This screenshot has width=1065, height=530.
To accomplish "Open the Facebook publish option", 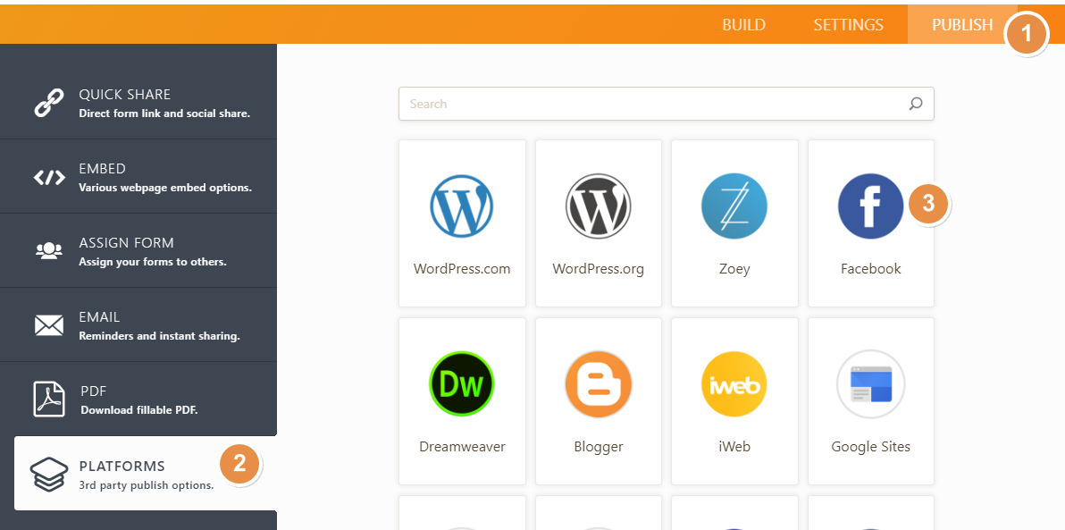I will [x=870, y=206].
